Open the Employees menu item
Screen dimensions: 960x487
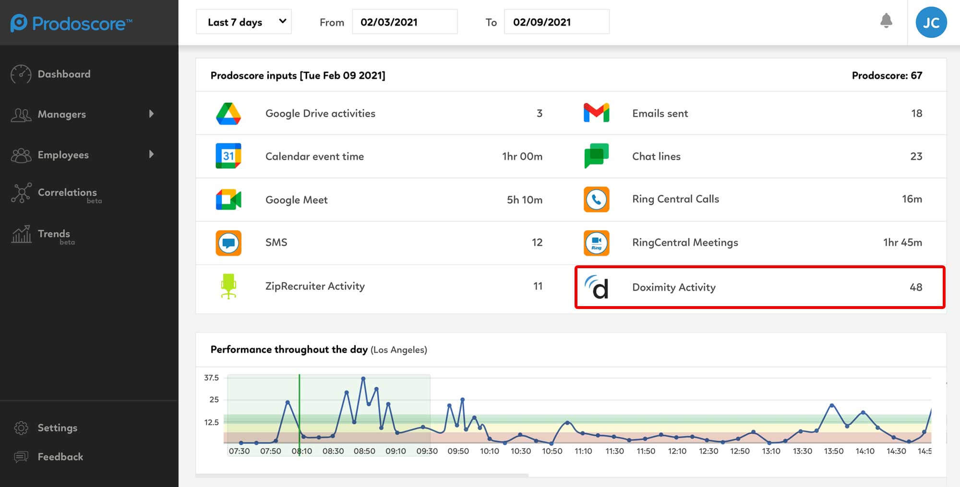63,154
